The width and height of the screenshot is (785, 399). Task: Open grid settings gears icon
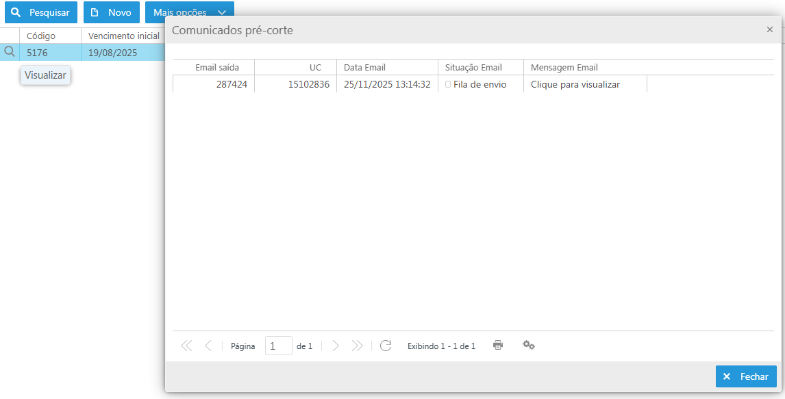pyautogui.click(x=528, y=345)
